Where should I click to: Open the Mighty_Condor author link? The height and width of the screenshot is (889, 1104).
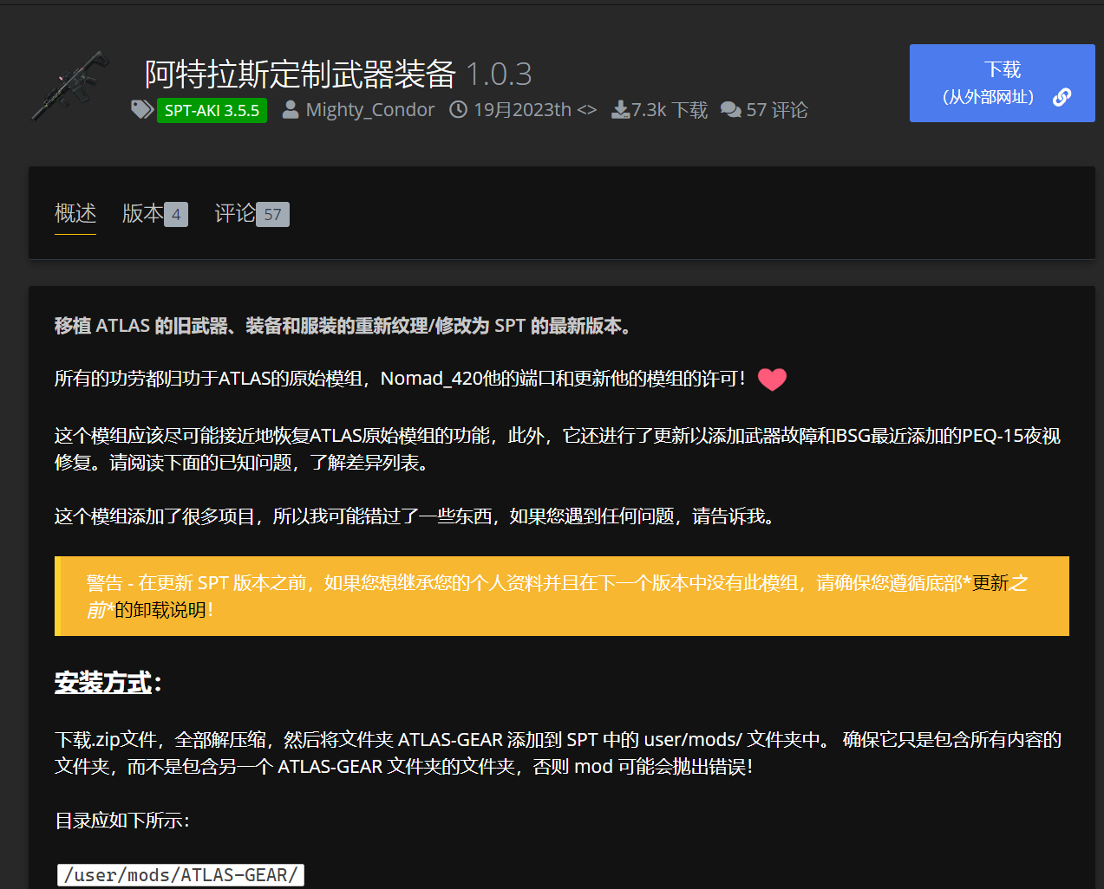369,109
